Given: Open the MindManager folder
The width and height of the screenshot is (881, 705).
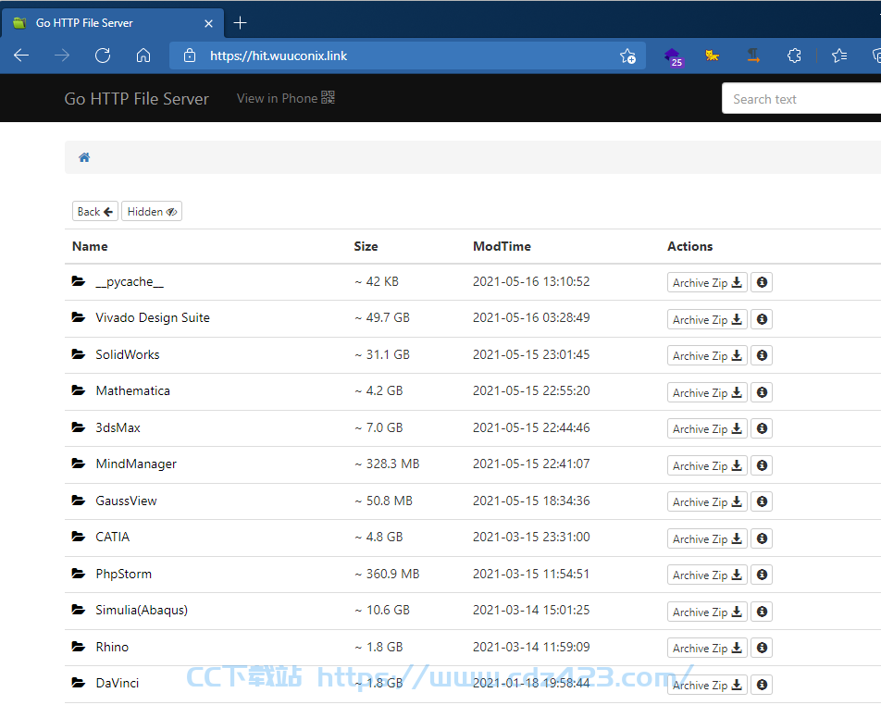Looking at the screenshot, I should [x=136, y=464].
